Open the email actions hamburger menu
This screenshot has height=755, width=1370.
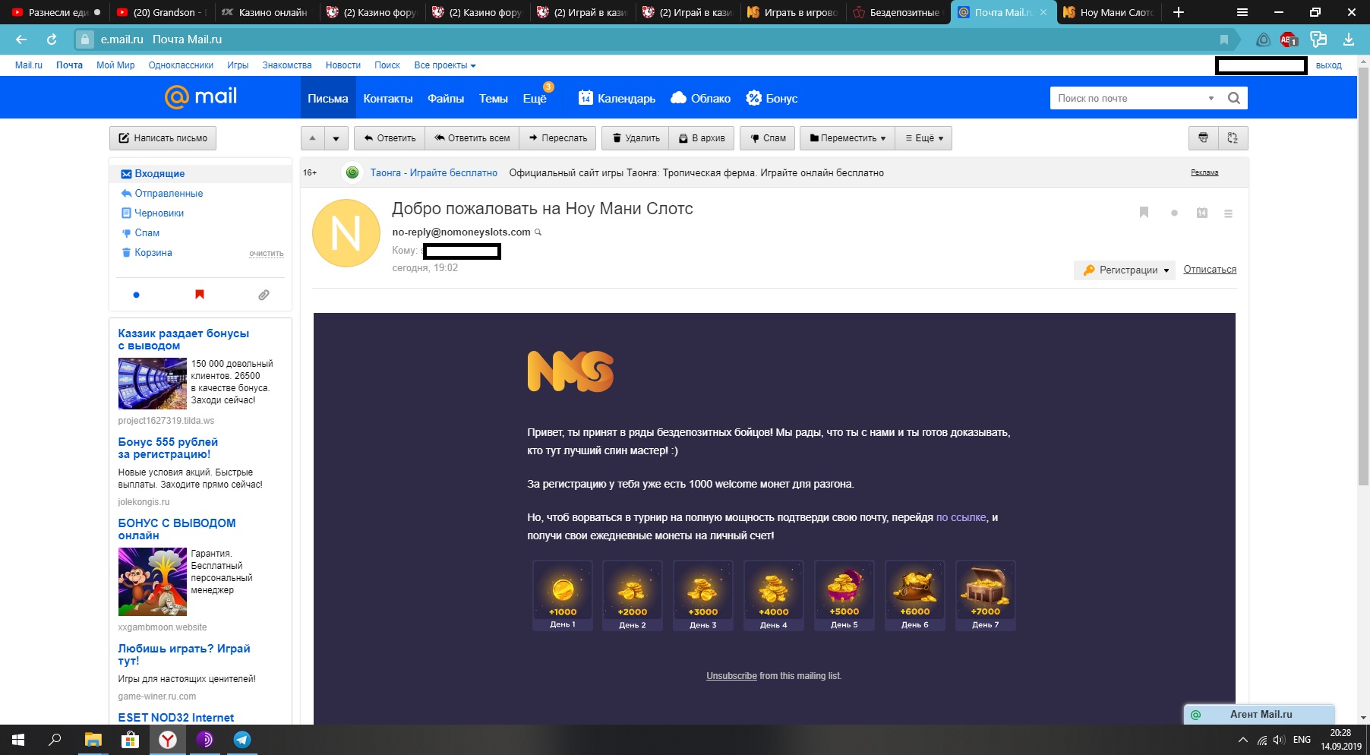(1228, 213)
